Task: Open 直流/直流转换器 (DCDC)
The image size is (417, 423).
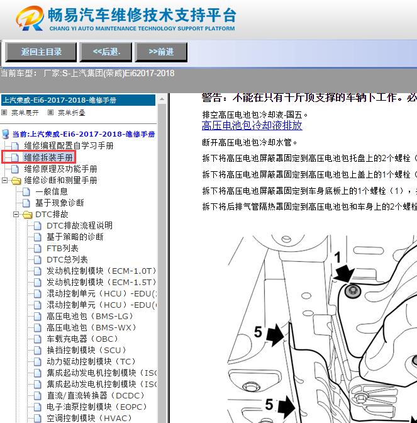Action: click(x=96, y=395)
